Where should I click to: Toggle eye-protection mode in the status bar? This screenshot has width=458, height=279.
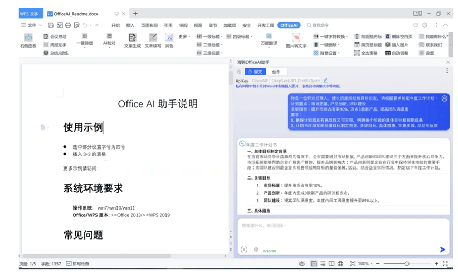301,264
